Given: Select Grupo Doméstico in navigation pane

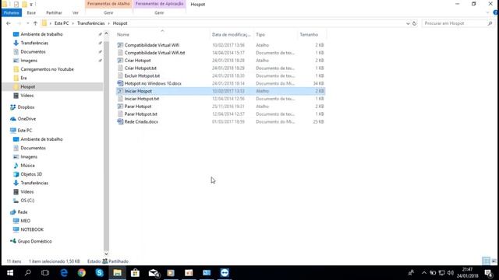Looking at the screenshot, I should [x=34, y=241].
